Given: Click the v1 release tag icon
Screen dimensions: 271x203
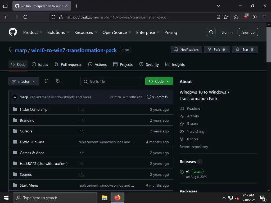Looking at the screenshot, I should click(182, 172).
